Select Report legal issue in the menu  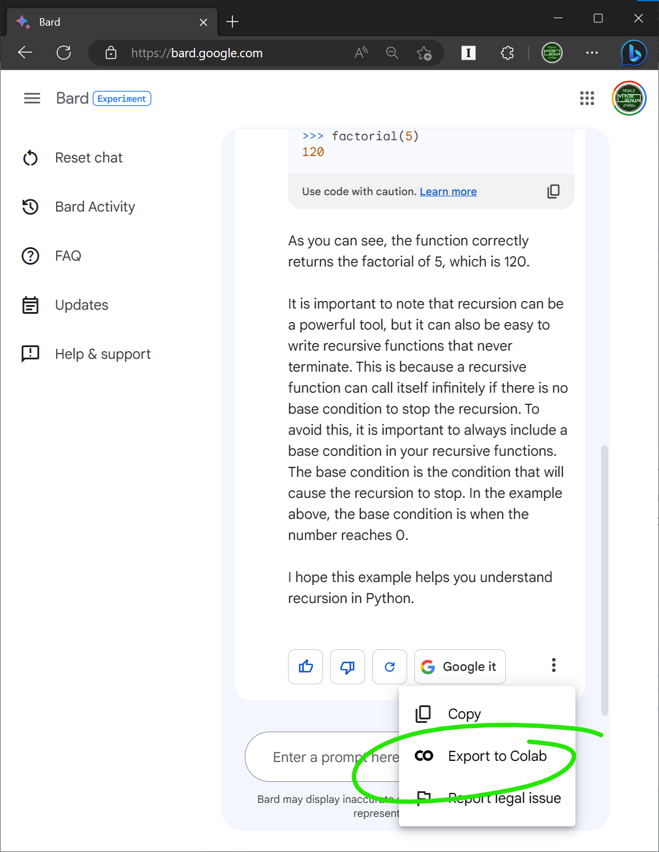tap(504, 798)
